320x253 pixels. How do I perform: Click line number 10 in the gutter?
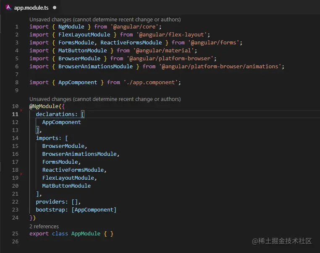pyautogui.click(x=15, y=106)
